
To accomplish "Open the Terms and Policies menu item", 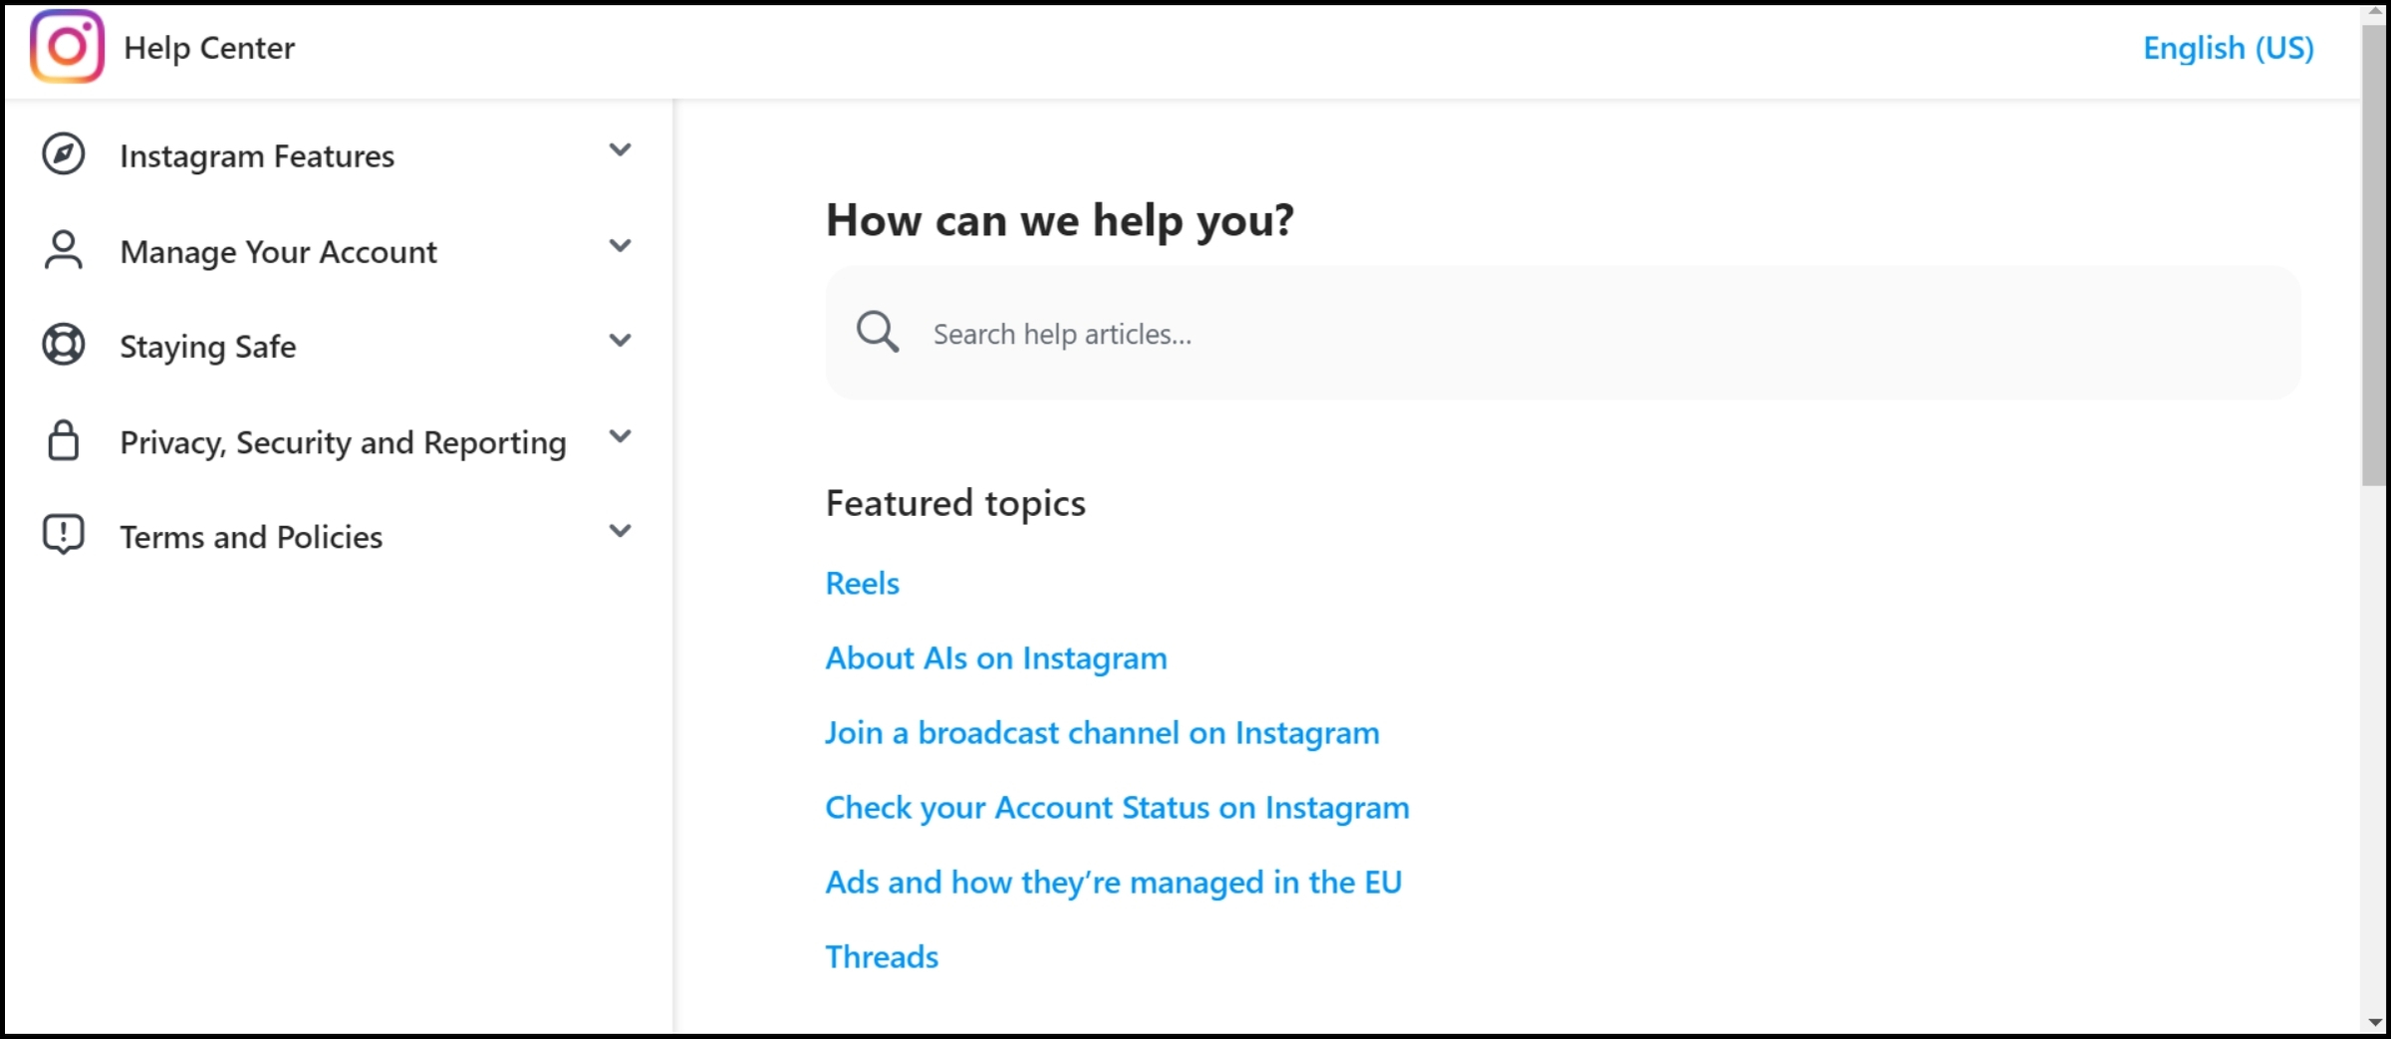I will (x=251, y=537).
